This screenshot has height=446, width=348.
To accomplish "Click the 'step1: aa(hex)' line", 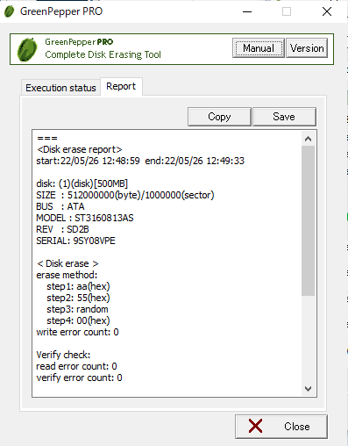I will click(78, 286).
